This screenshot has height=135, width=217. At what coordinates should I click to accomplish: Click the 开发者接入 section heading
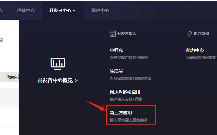127,33
